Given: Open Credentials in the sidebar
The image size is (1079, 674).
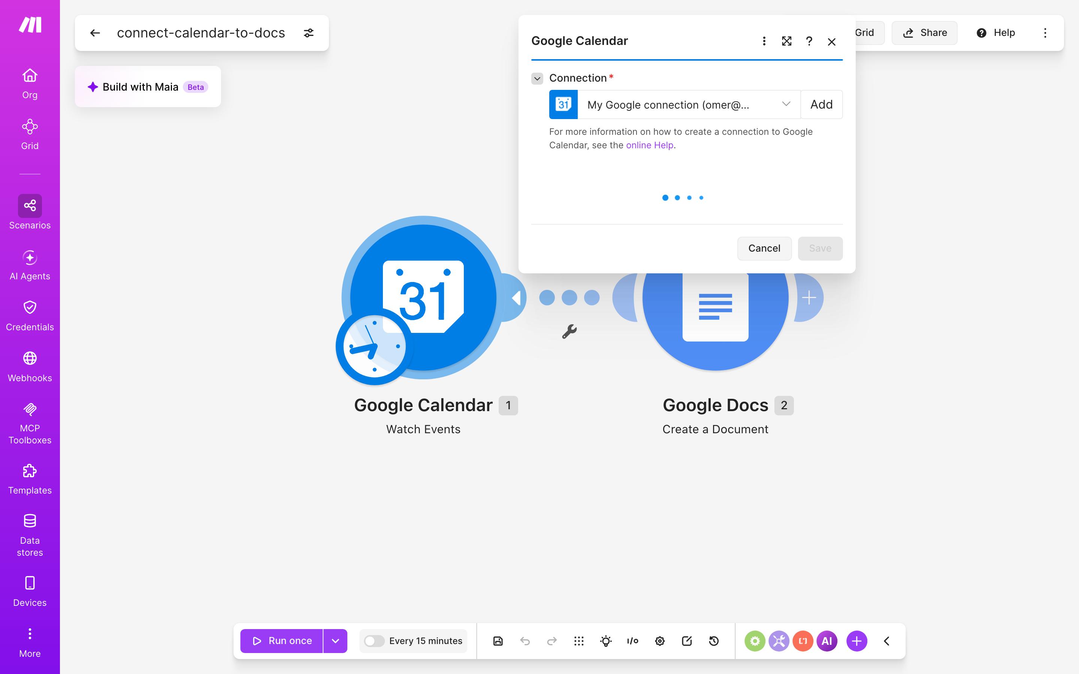Looking at the screenshot, I should (30, 316).
